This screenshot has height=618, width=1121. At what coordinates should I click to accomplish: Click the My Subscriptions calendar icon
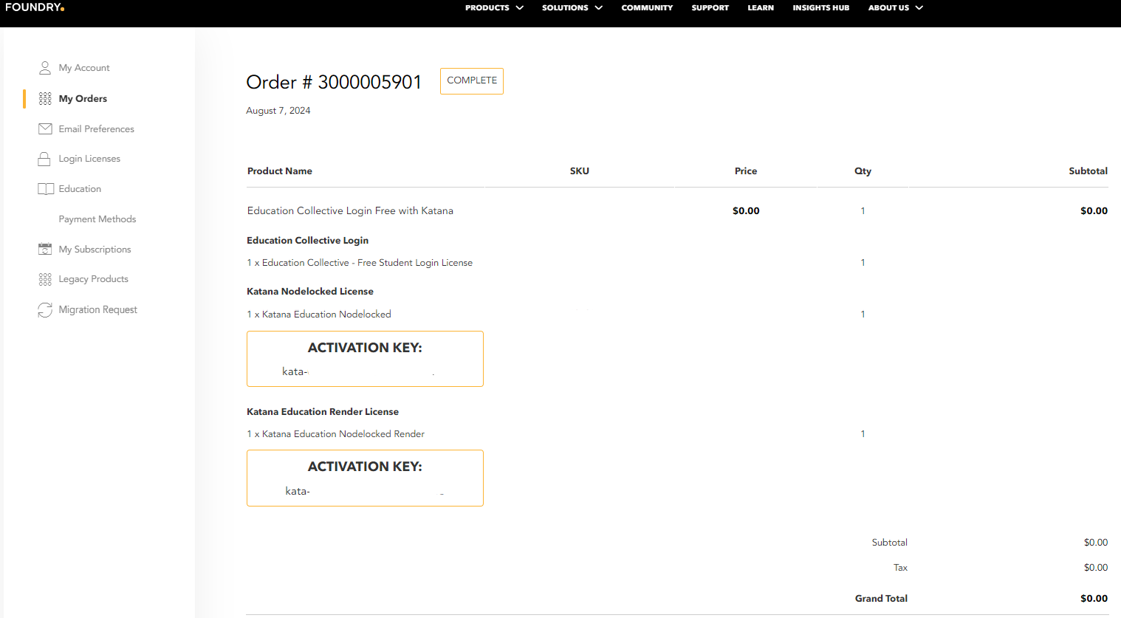click(45, 249)
